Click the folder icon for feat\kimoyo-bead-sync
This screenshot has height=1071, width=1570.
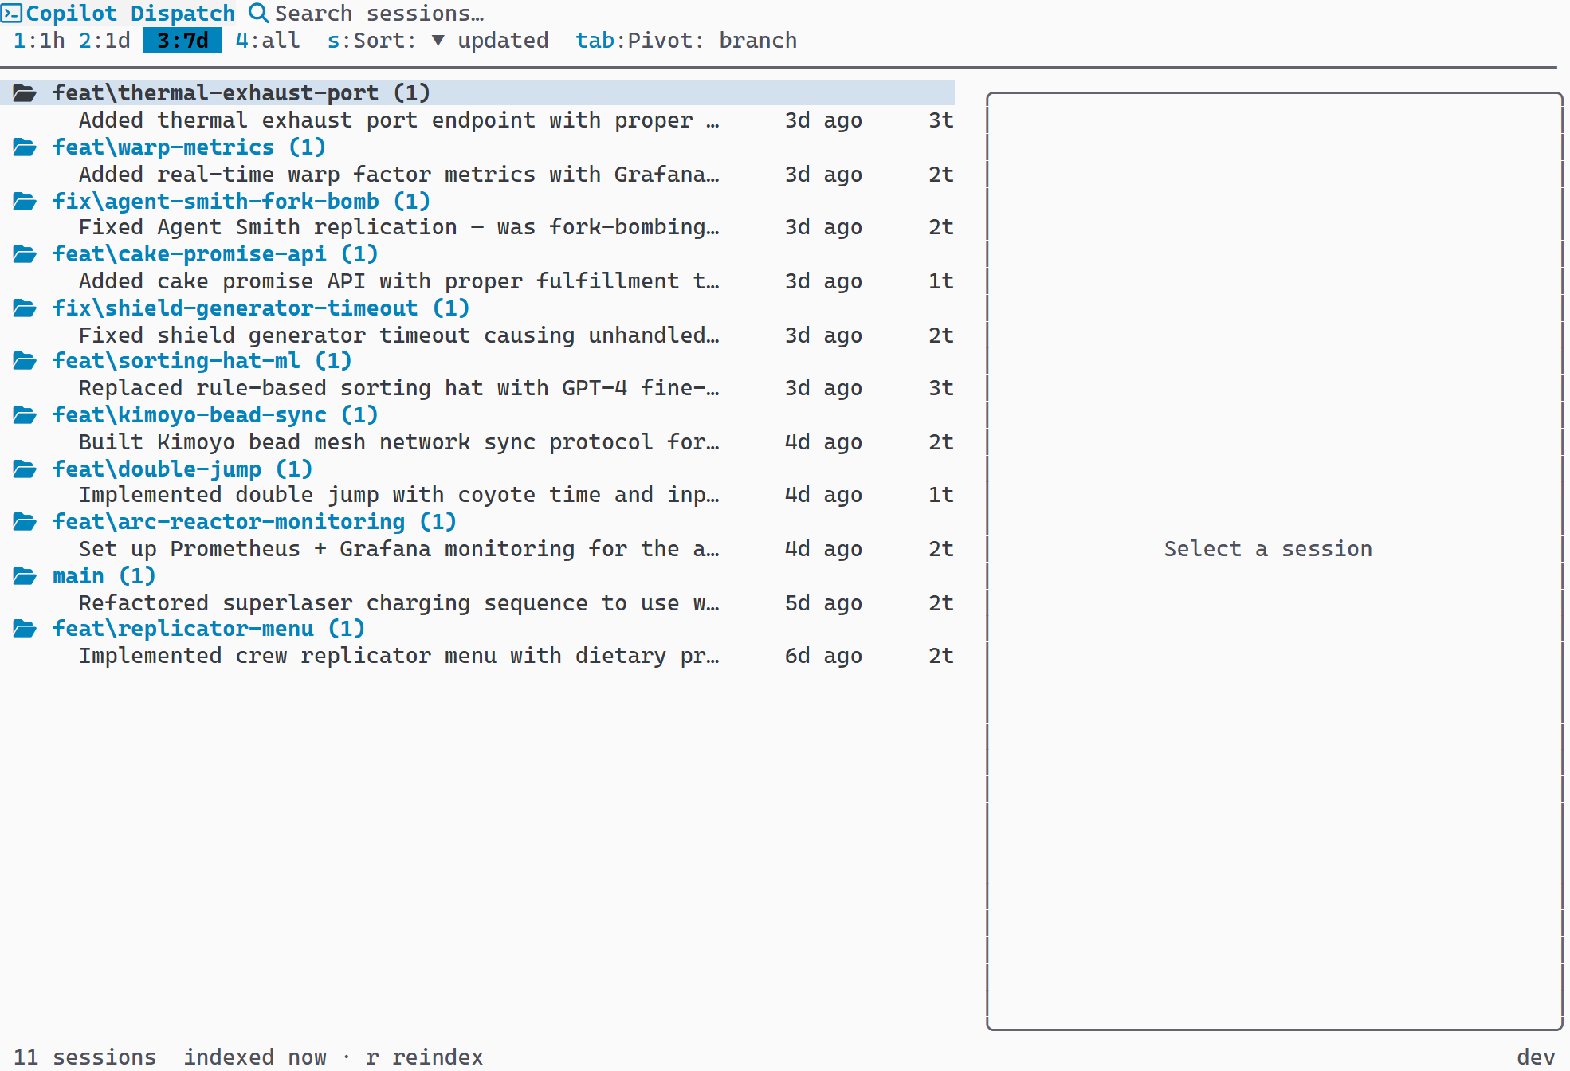25,414
